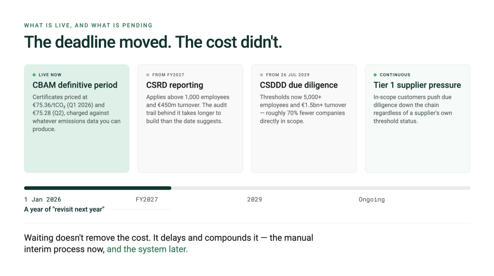The width and height of the screenshot is (494, 276).
Task: Click the green 'and the system later.' text
Action: click(x=147, y=249)
